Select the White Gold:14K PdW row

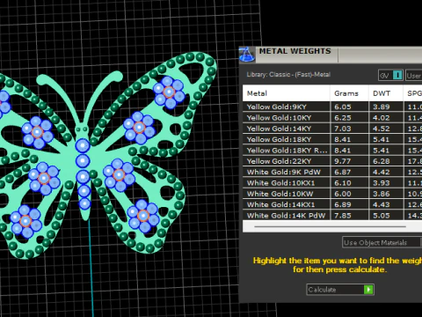coord(332,215)
